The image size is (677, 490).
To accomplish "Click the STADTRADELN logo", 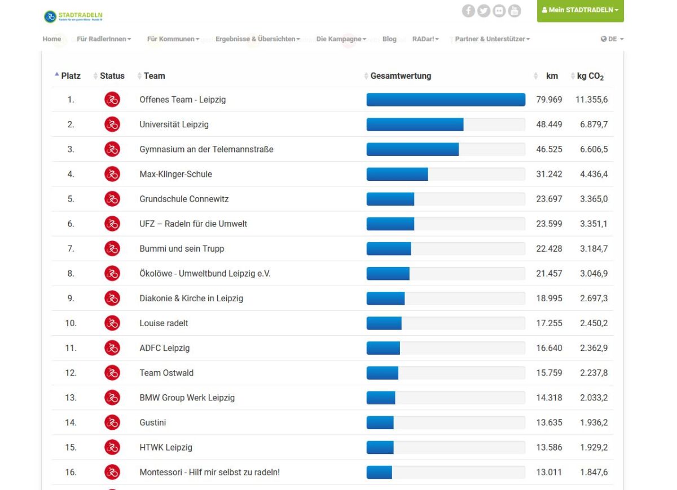I will click(x=73, y=16).
